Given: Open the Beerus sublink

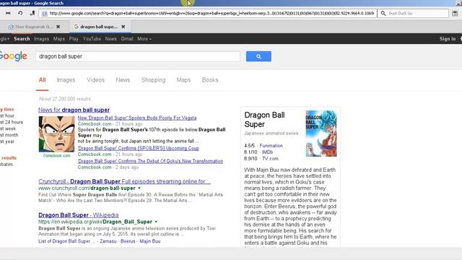Looking at the screenshot, I should coord(128,241).
